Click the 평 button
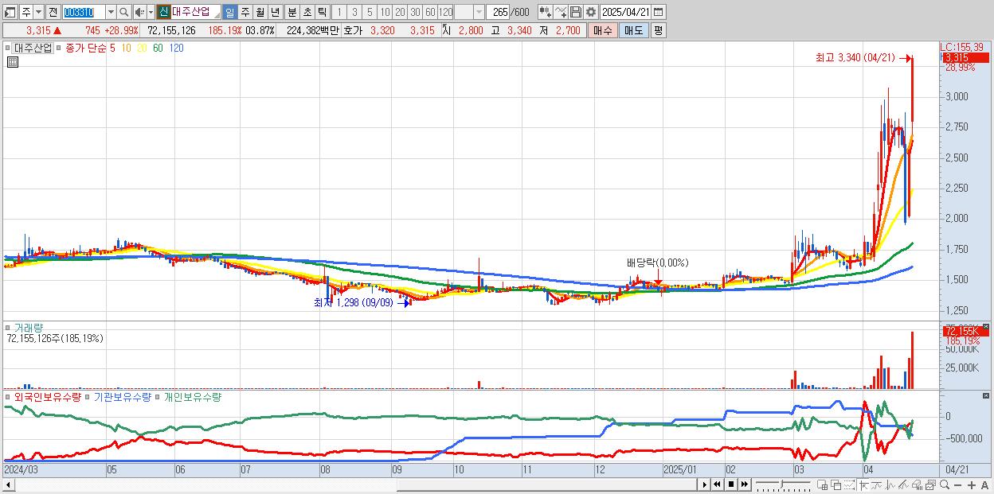994x494 pixels. click(658, 30)
